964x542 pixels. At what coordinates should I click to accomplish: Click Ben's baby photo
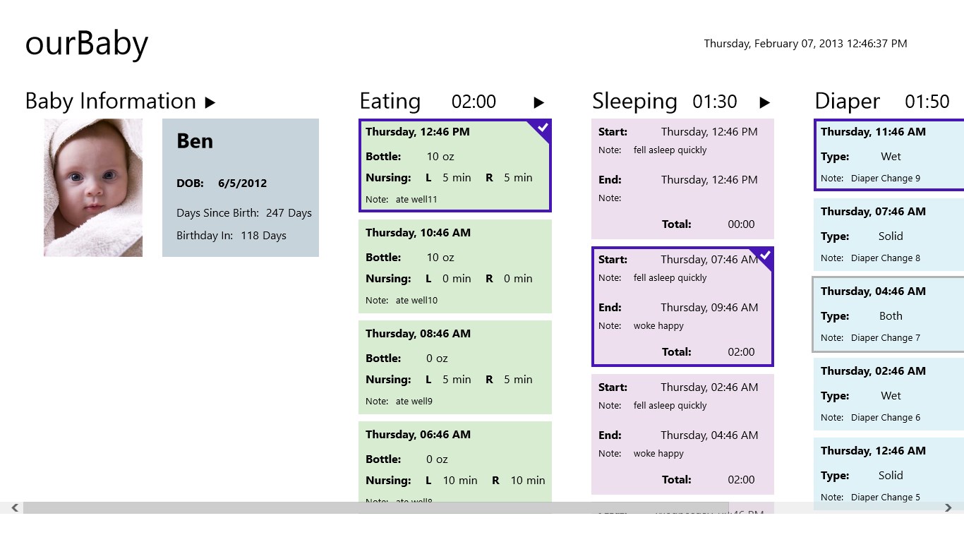click(x=93, y=188)
